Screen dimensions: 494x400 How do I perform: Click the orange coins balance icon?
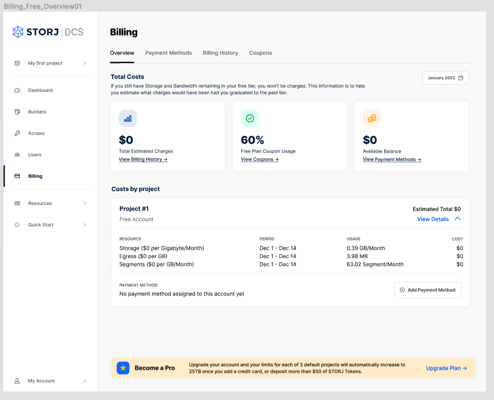tap(372, 118)
